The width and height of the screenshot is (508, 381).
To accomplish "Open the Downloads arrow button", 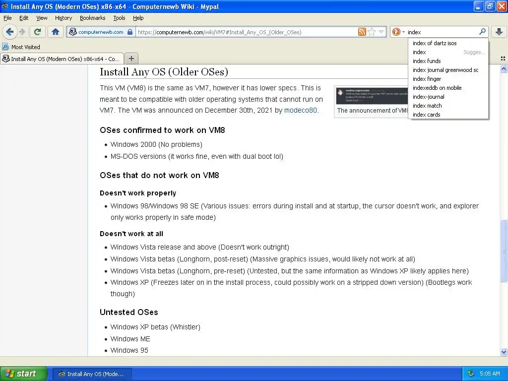I will click(499, 32).
